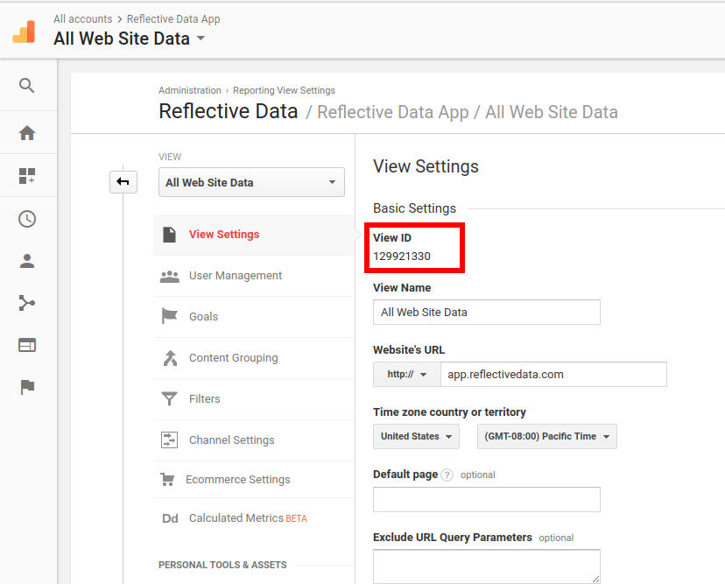Click the Default page help question mark
The height and width of the screenshot is (584, 725).
[x=447, y=475]
